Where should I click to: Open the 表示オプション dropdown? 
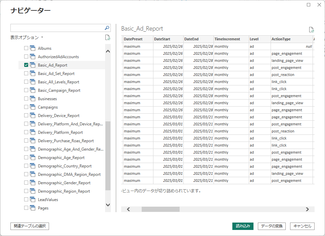coord(27,37)
